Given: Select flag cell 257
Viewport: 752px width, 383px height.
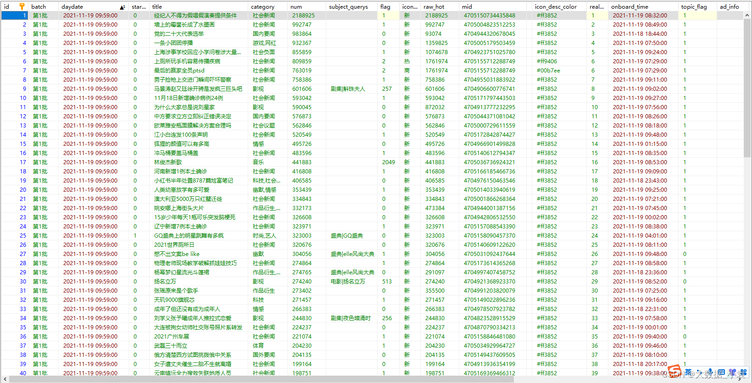Looking at the screenshot, I should tap(387, 89).
